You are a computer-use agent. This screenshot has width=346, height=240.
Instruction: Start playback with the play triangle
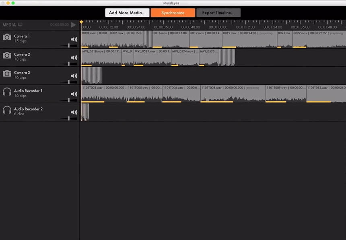point(73,25)
